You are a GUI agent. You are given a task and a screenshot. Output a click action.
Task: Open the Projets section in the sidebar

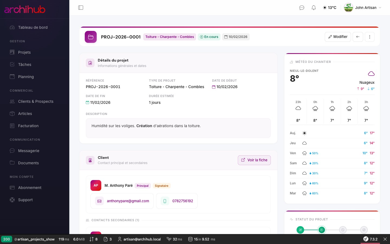click(x=24, y=52)
